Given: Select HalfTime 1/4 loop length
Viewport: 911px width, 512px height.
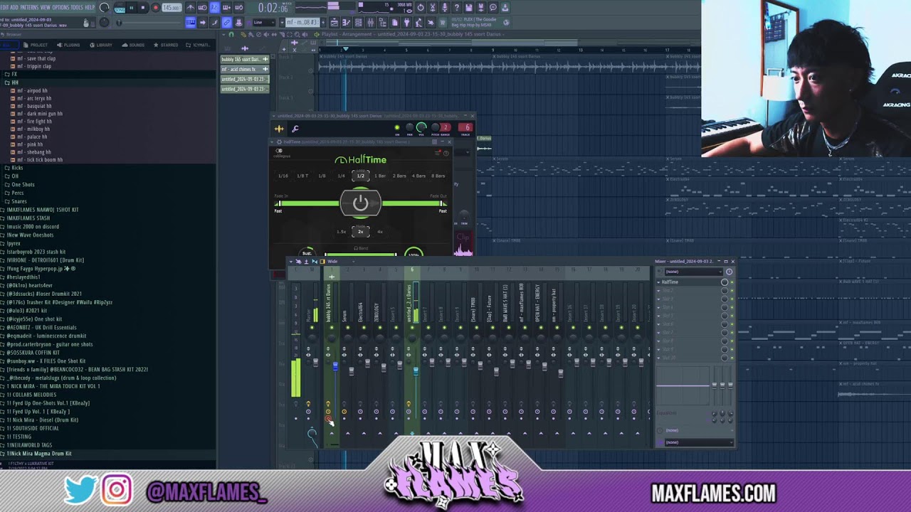Looking at the screenshot, I should pyautogui.click(x=341, y=176).
